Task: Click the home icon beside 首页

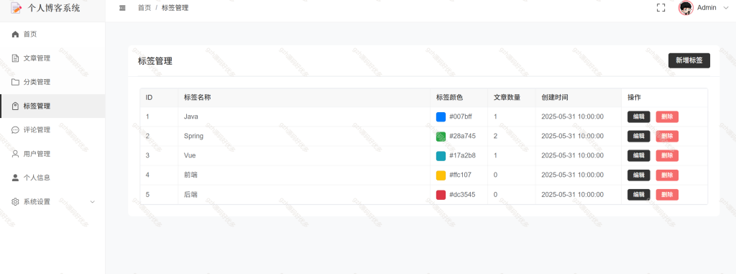Action: point(16,35)
